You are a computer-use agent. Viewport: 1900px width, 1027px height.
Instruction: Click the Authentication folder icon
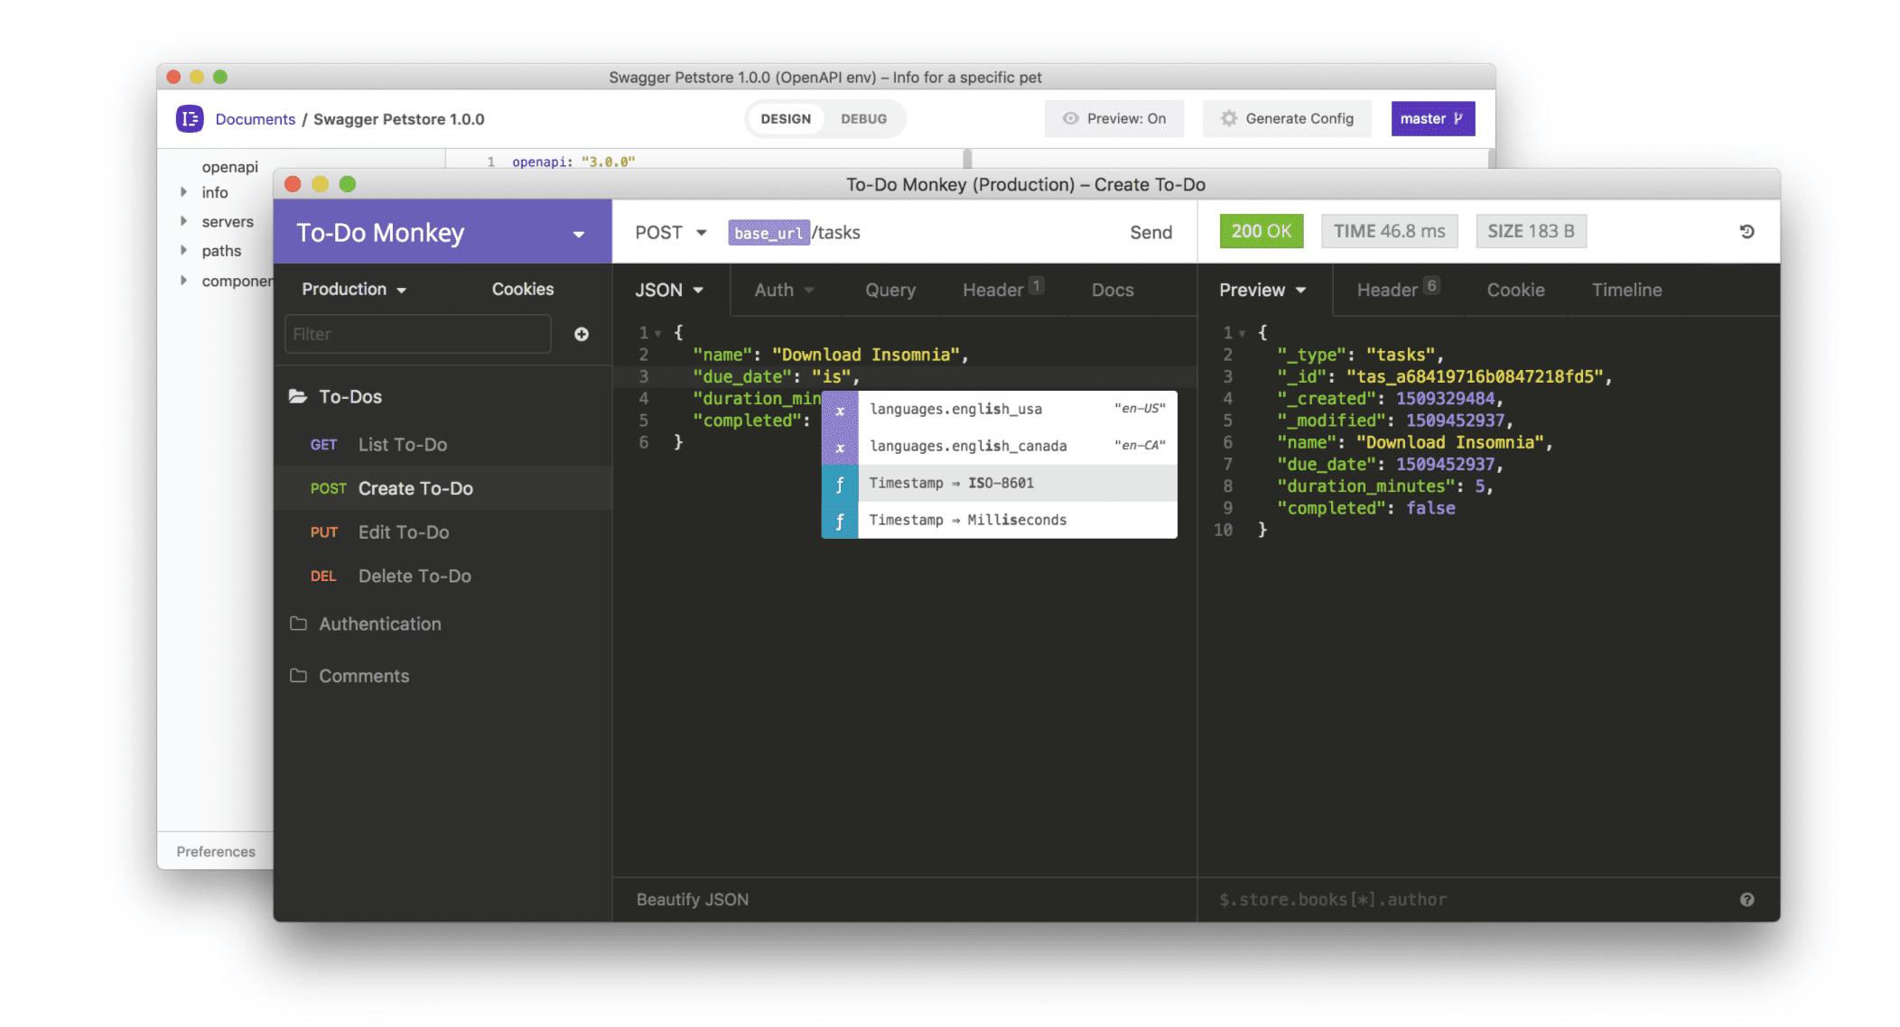click(298, 624)
